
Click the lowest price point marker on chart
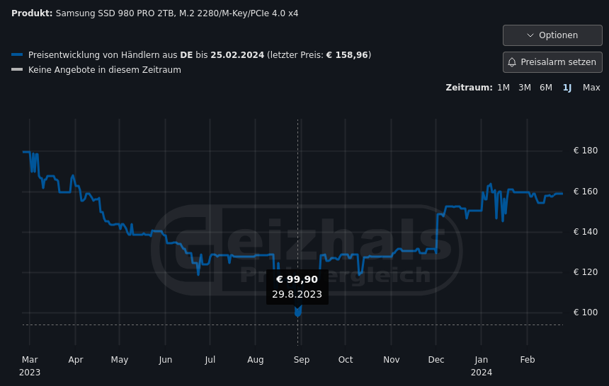(298, 312)
